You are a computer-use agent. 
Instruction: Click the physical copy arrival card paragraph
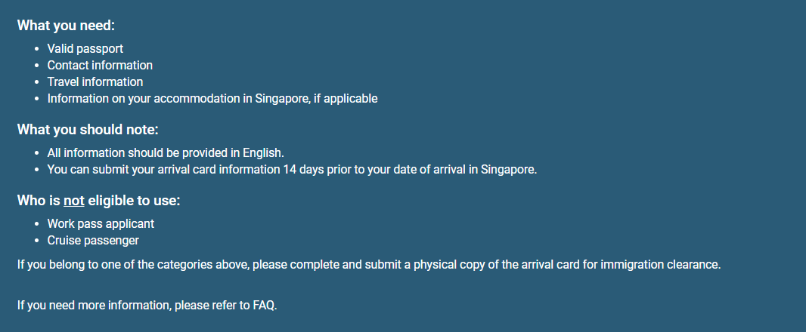pyautogui.click(x=368, y=265)
